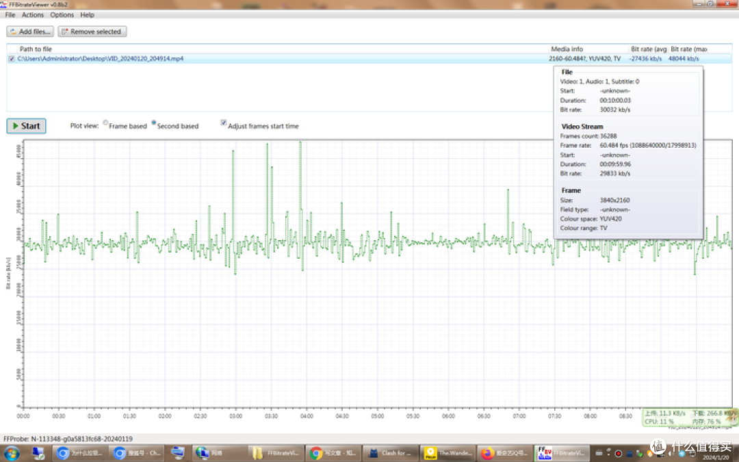Open the Actions menu

click(32, 14)
